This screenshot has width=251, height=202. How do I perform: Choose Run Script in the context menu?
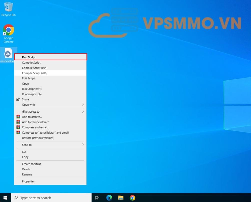[x=29, y=57]
